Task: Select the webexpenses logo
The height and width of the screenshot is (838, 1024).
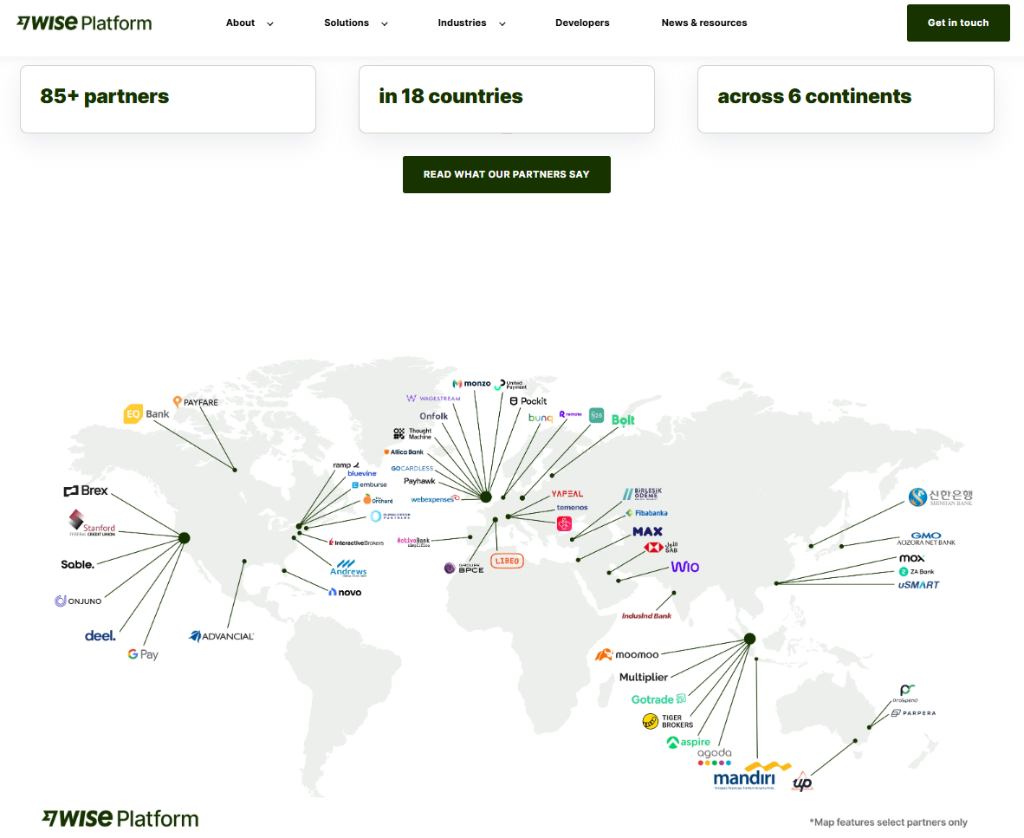Action: [x=436, y=499]
